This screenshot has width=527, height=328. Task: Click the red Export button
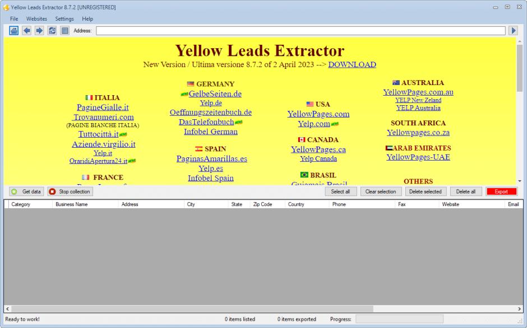(x=501, y=191)
